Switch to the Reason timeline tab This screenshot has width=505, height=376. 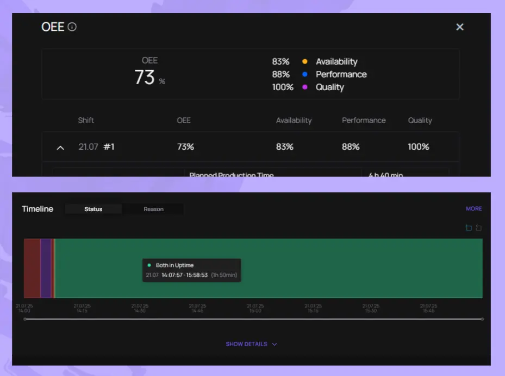pyautogui.click(x=153, y=209)
